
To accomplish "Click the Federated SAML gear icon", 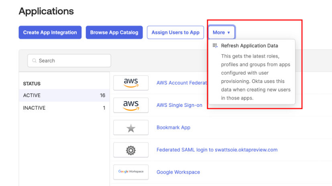I will pos(131,150).
